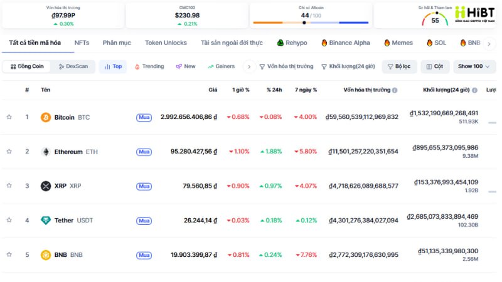Open Tài sản ngoài đời thực tab
The width and height of the screenshot is (502, 282).
tap(232, 43)
